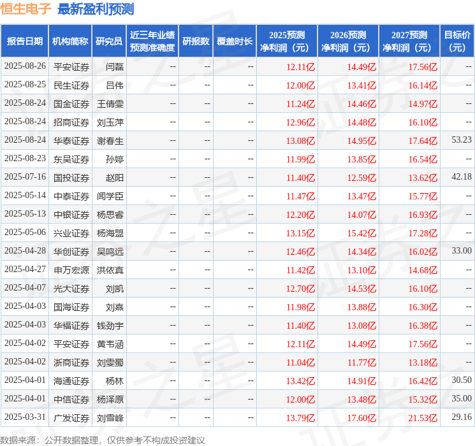Select the 广发证券 institution cell
Viewport: 475px width, 446px height.
pyautogui.click(x=71, y=418)
